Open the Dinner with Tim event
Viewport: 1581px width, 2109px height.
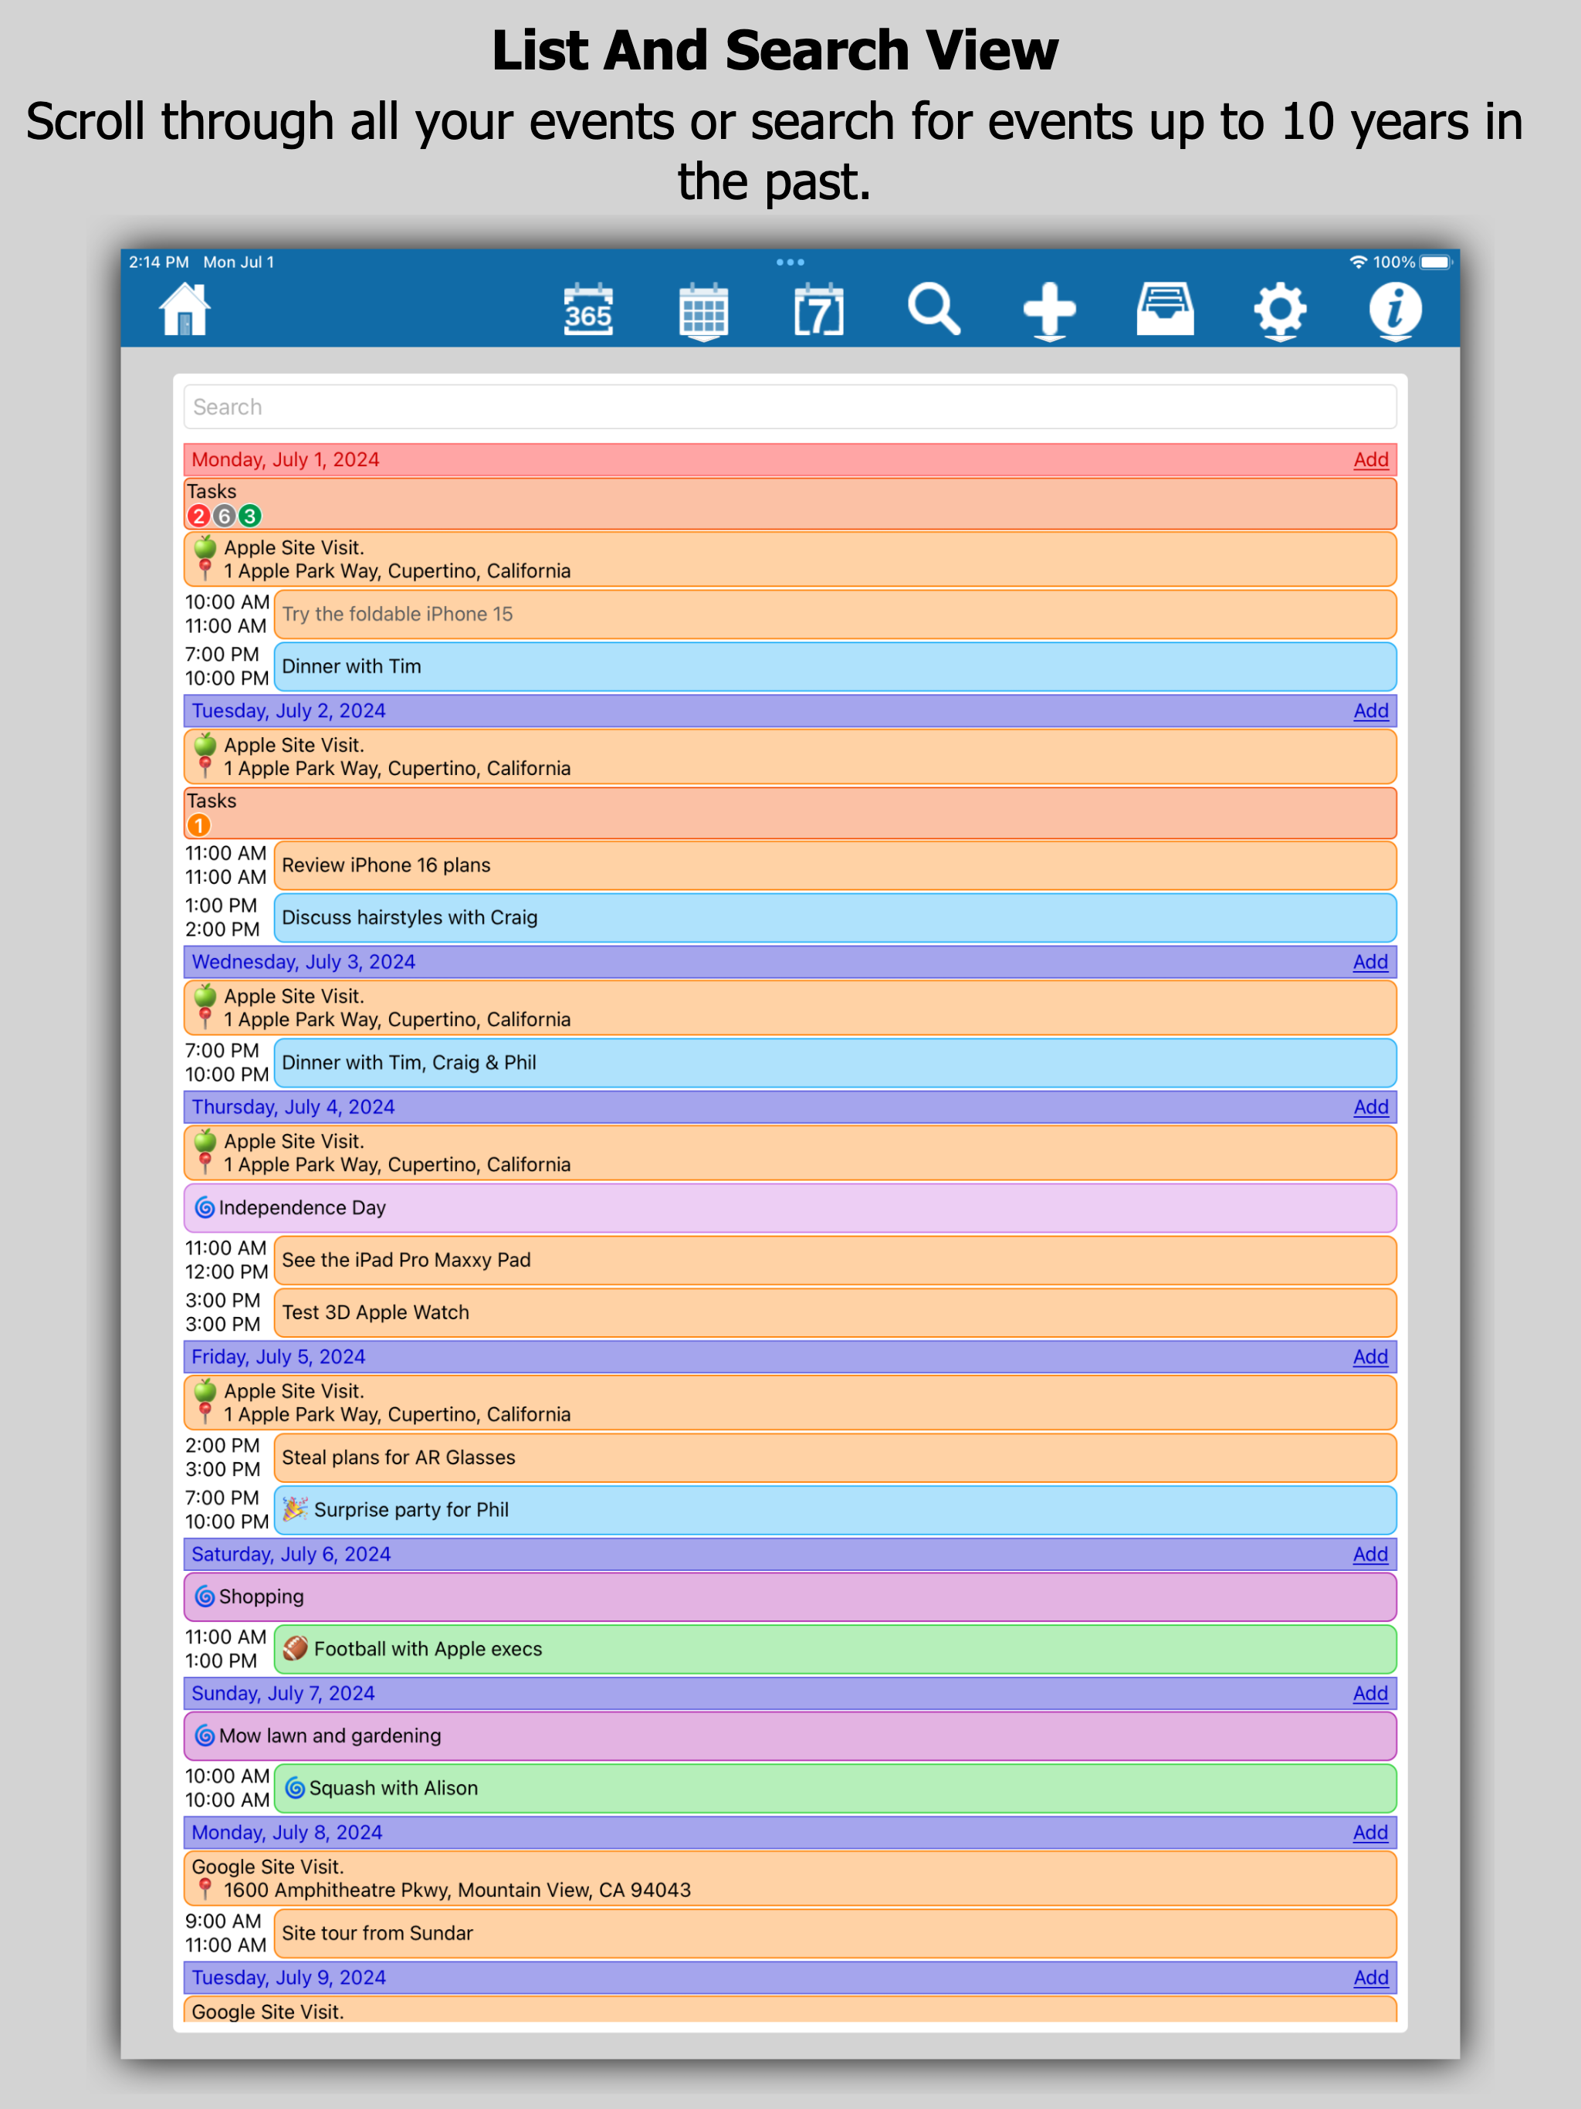(835, 666)
